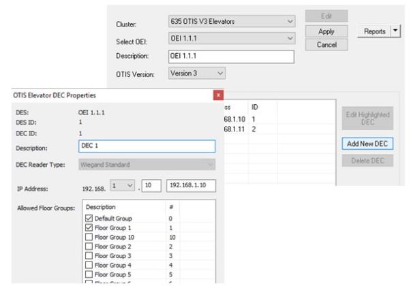Image resolution: width=411 pixels, height=286 pixels.
Task: Uncheck the Floor Group 1 checkbox
Action: pyautogui.click(x=89, y=227)
